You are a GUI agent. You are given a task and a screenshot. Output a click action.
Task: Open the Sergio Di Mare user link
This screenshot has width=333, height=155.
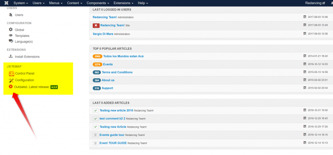(x=103, y=34)
